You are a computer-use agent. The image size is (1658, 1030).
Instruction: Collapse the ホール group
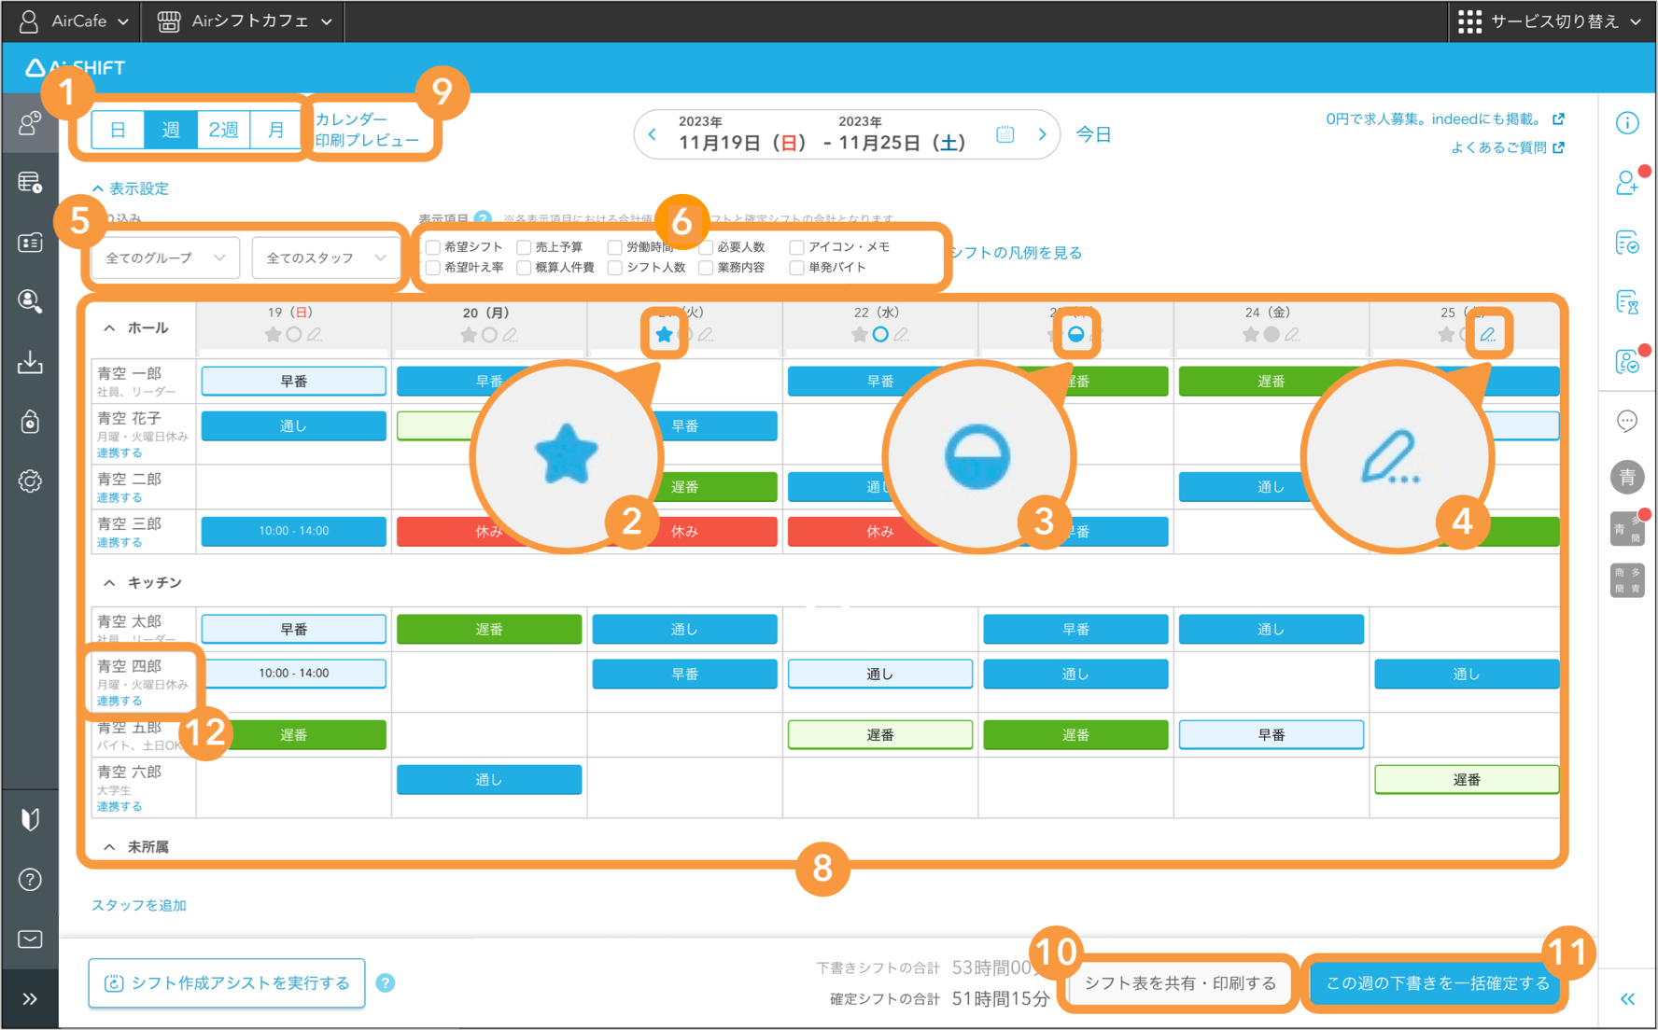(109, 328)
